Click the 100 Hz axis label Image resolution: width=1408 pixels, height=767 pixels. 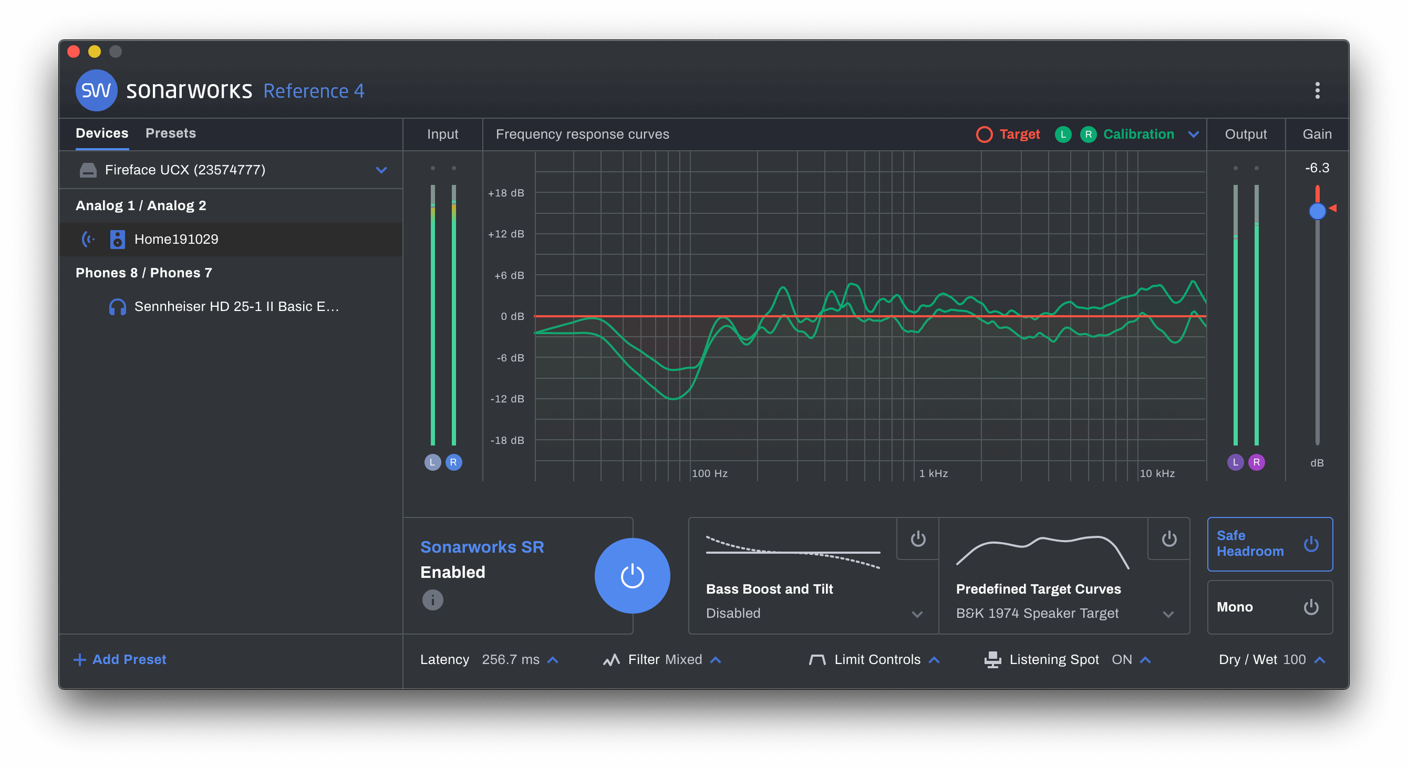click(709, 473)
